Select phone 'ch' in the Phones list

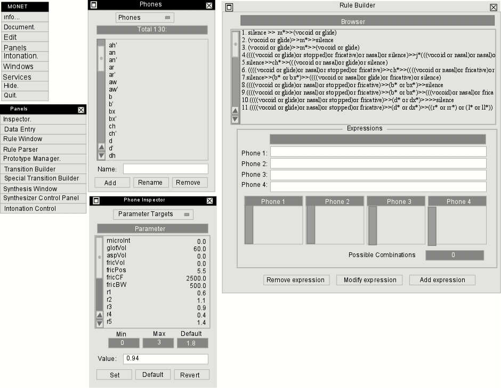pyautogui.click(x=157, y=126)
